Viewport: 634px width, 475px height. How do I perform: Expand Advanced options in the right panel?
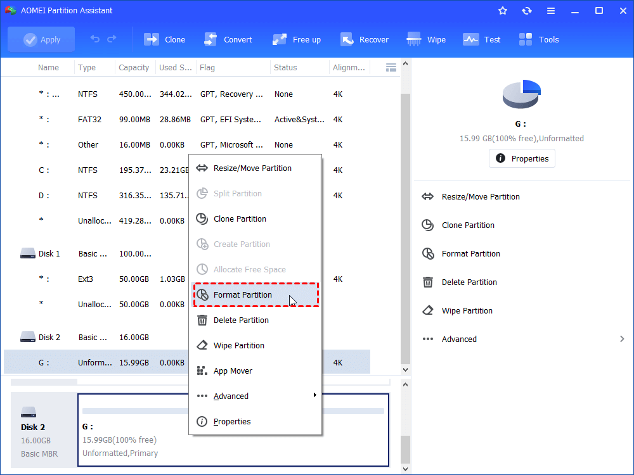459,339
